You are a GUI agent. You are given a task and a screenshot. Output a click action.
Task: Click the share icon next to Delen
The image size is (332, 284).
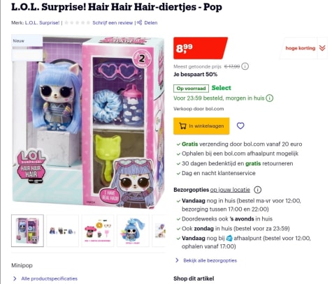pyautogui.click(x=140, y=22)
